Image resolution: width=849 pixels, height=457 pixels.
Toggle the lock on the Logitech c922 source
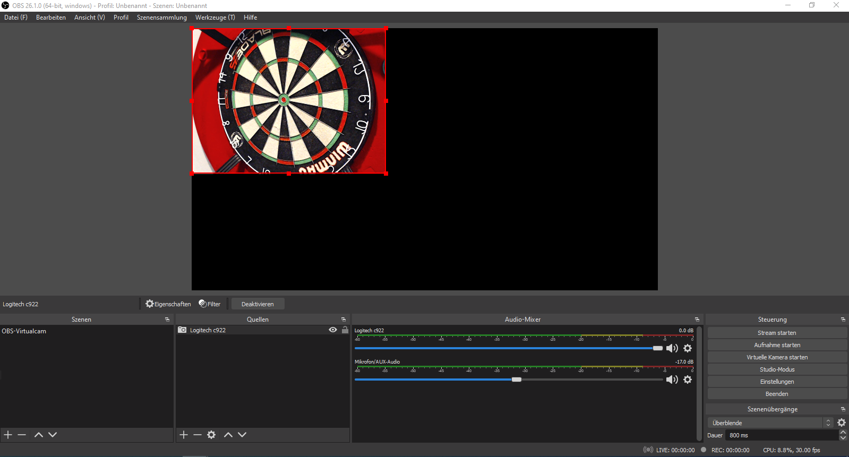345,330
